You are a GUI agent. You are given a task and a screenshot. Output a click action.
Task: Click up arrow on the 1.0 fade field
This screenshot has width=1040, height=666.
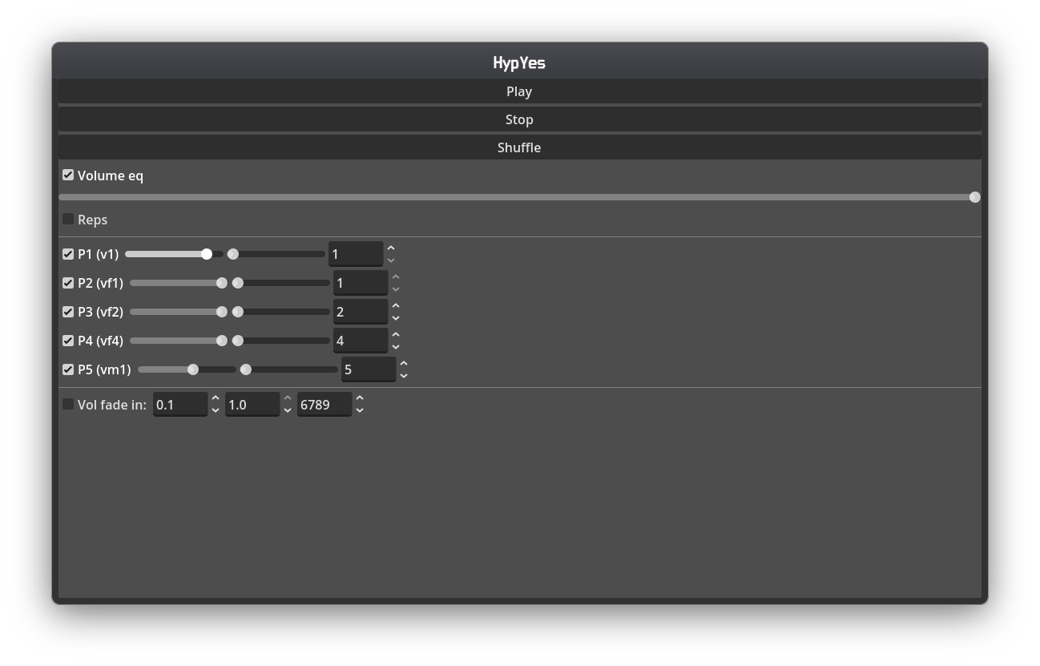coord(288,398)
